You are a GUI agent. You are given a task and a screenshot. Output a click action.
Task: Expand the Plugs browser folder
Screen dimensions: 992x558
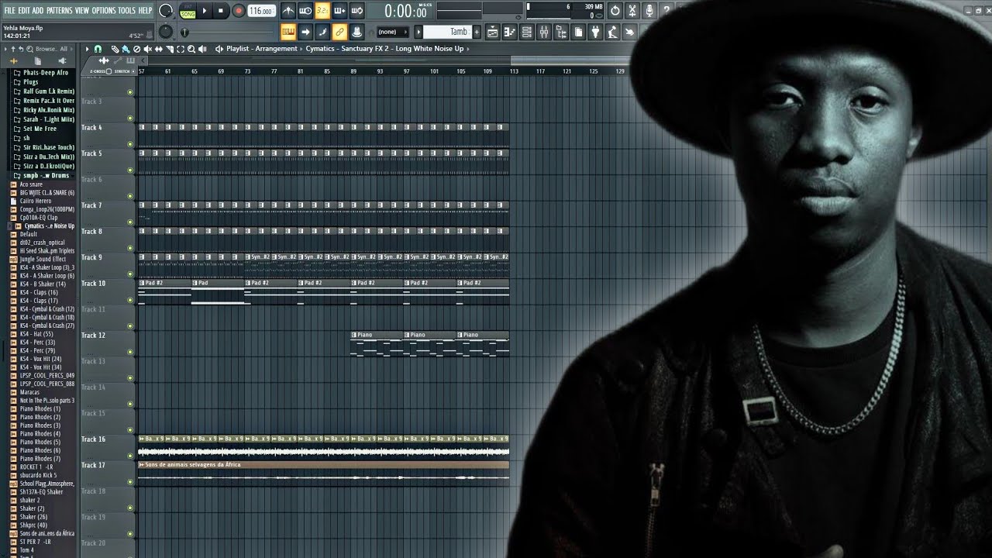(18, 82)
